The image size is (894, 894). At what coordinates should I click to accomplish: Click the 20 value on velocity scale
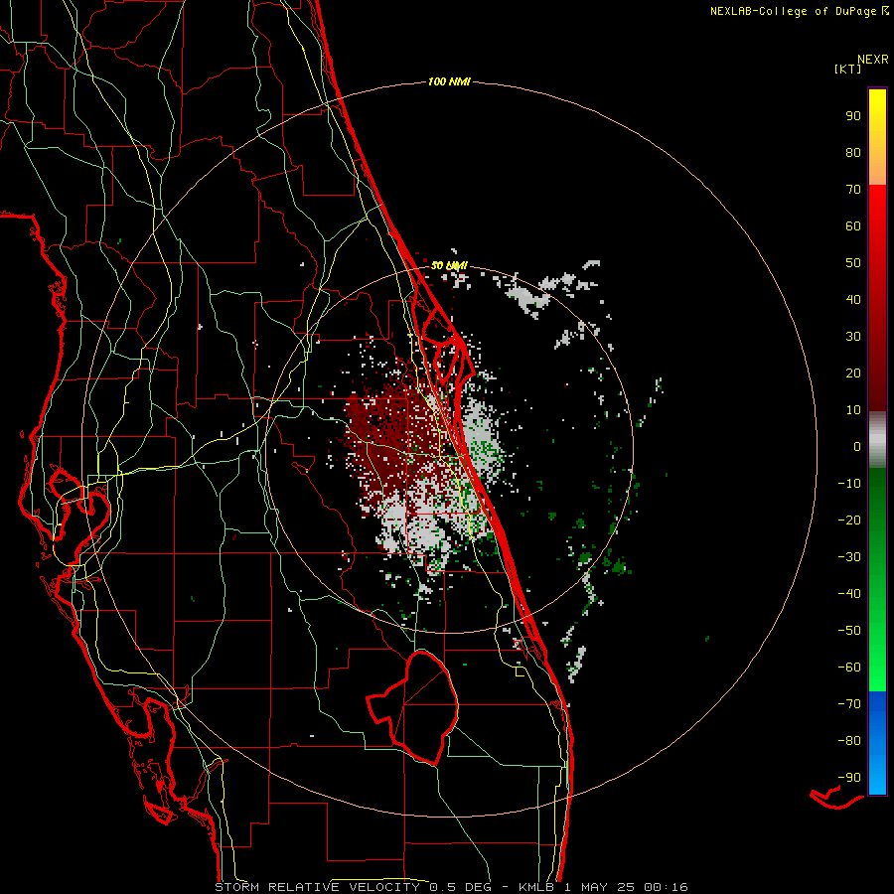click(853, 373)
